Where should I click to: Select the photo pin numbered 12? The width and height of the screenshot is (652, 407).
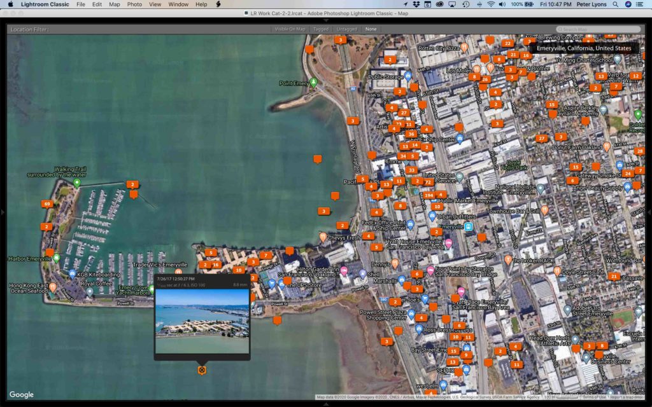(x=635, y=76)
